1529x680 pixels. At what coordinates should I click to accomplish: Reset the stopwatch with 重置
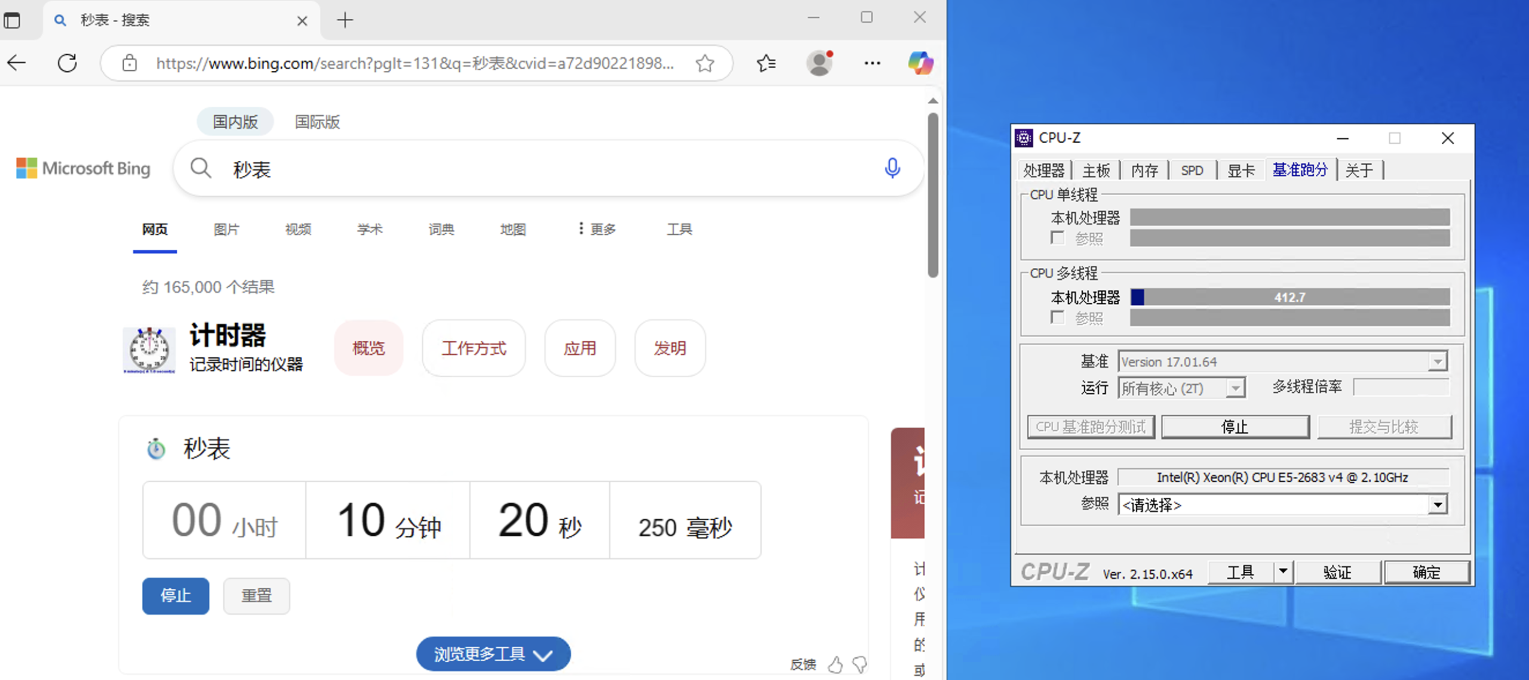coord(256,595)
